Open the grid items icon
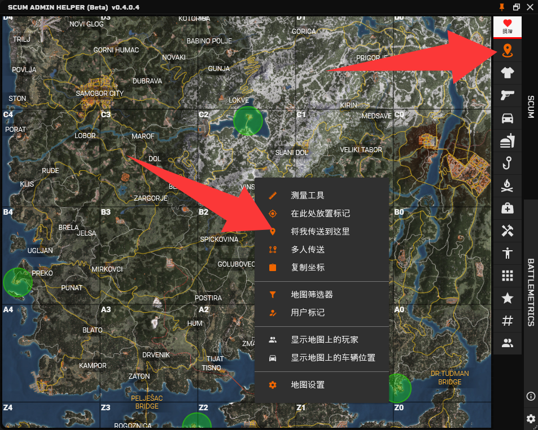Image resolution: width=538 pixels, height=430 pixels. [507, 276]
